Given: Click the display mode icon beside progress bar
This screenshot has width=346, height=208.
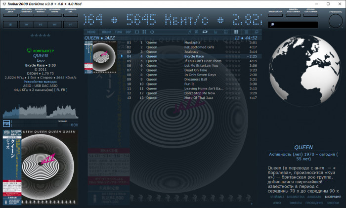Looking at the screenshot, I should [x=6, y=124].
